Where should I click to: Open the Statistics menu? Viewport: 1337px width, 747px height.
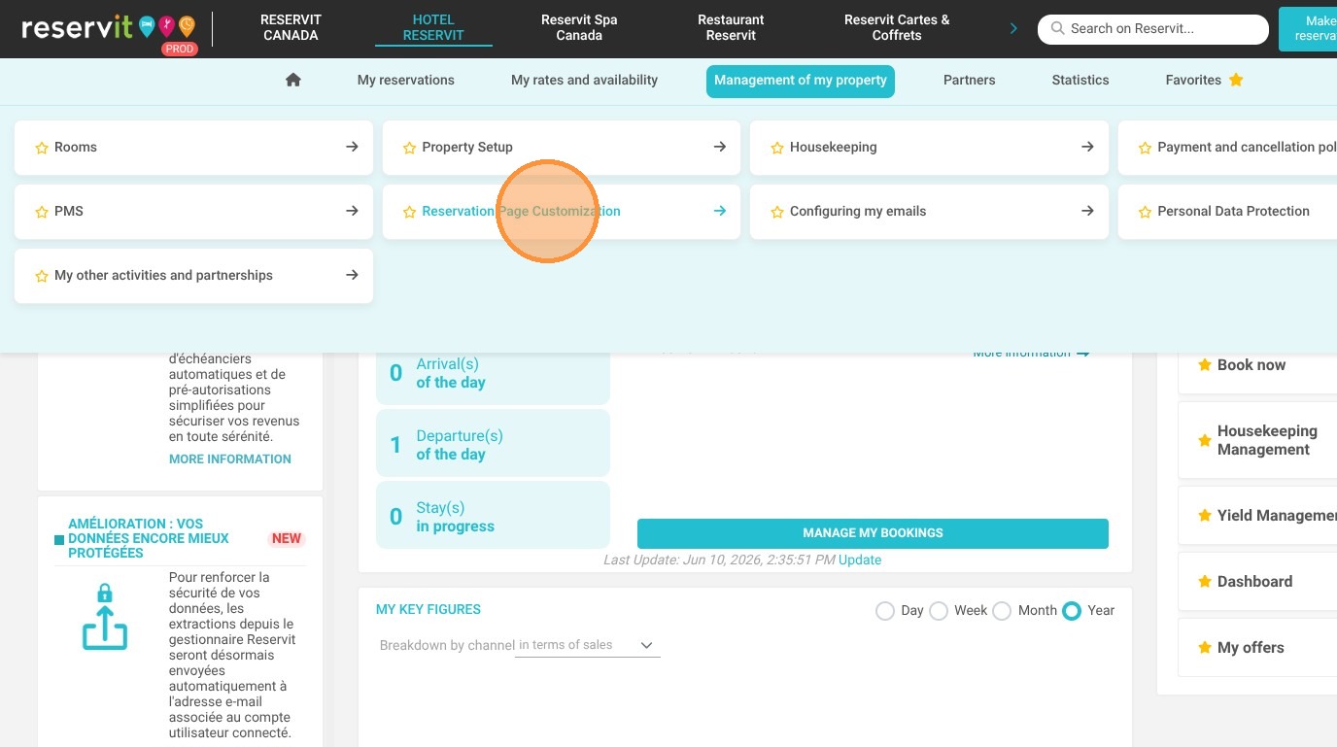click(x=1080, y=81)
